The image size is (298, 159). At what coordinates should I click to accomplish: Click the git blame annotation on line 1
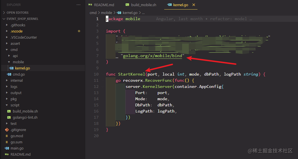(204, 19)
